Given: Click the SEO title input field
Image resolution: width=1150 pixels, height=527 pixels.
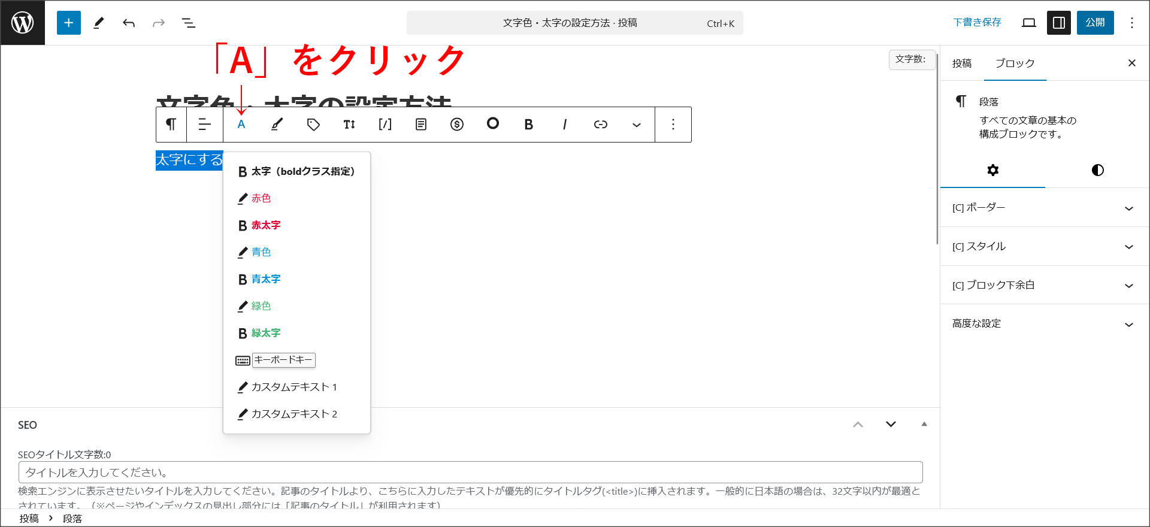Looking at the screenshot, I should 471,473.
